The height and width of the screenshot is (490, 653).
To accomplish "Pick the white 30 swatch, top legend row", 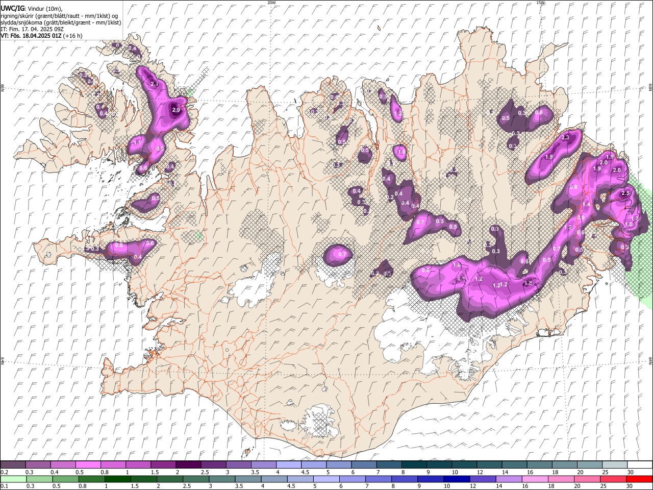I will pyautogui.click(x=640, y=465).
